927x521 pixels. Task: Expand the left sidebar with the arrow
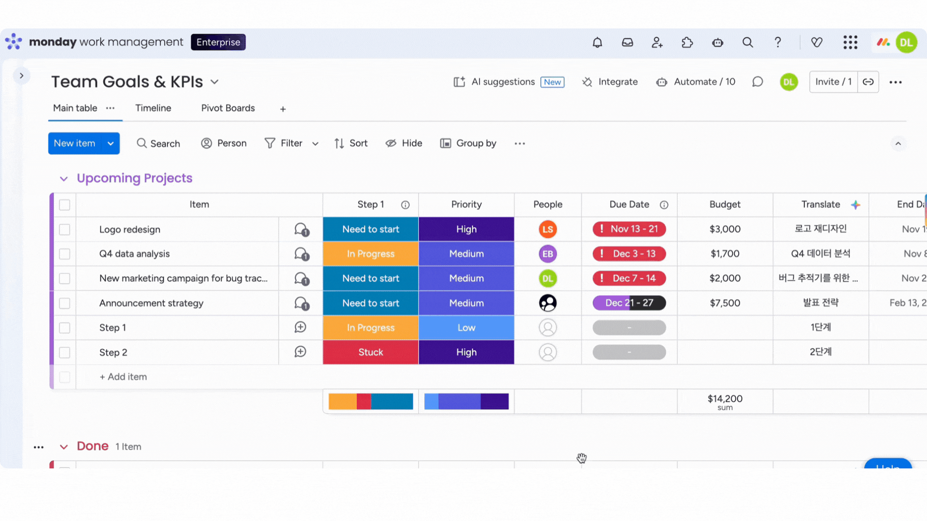[x=21, y=76]
